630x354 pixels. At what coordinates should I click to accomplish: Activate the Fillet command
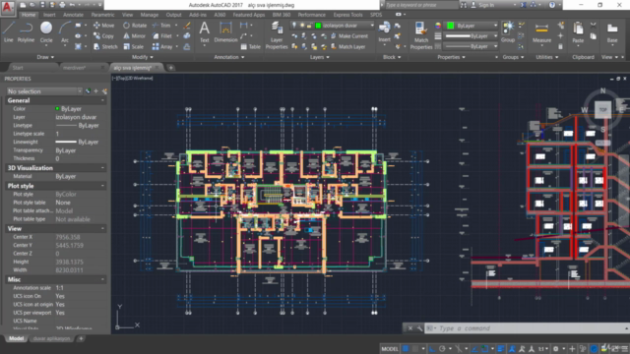coord(162,36)
